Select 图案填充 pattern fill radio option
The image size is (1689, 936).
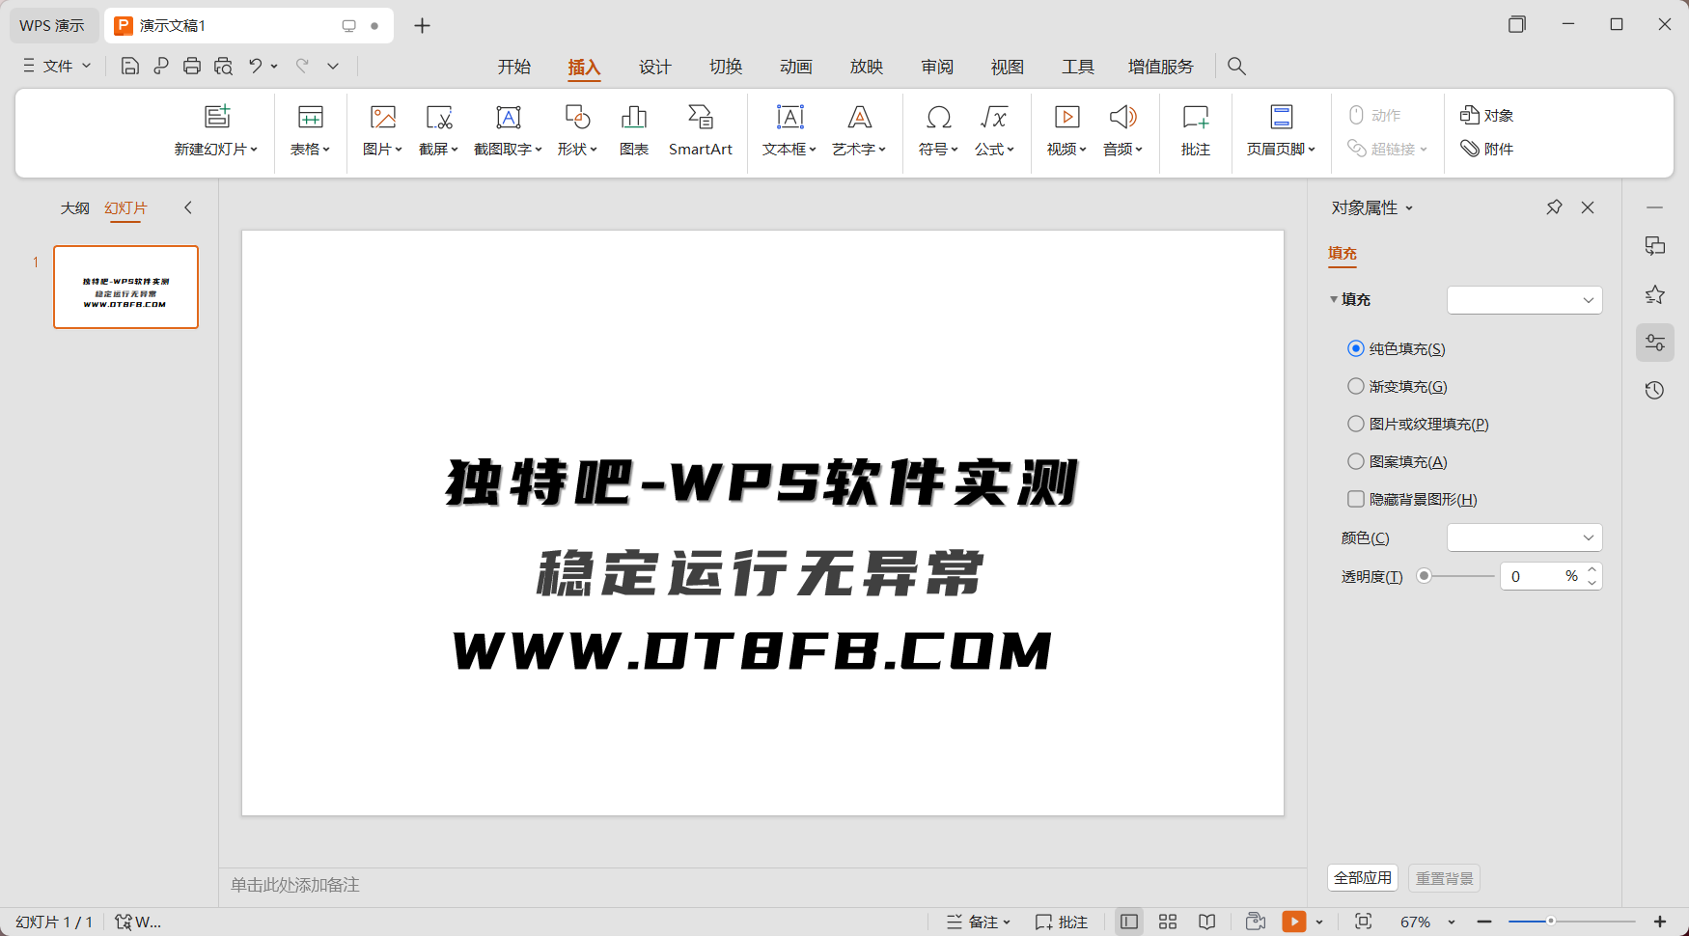[x=1356, y=461]
